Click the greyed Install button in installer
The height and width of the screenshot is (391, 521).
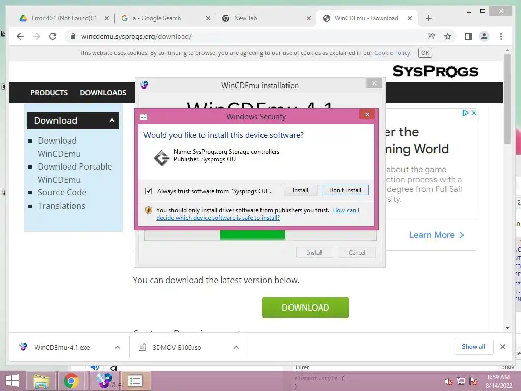point(314,253)
